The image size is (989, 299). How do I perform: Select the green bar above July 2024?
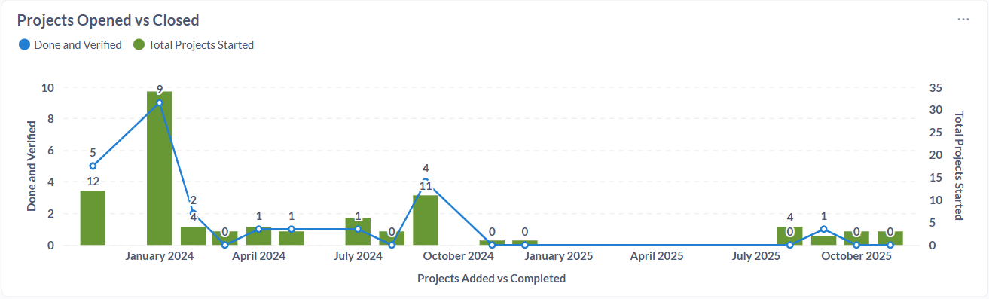point(359,231)
